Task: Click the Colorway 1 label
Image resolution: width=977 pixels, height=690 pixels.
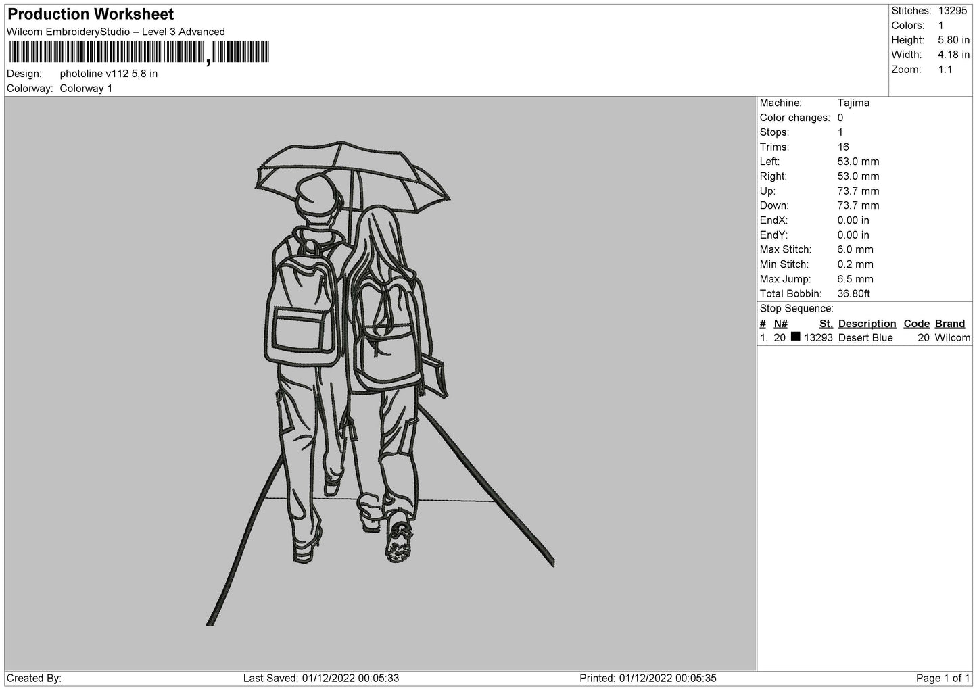Action: point(86,89)
